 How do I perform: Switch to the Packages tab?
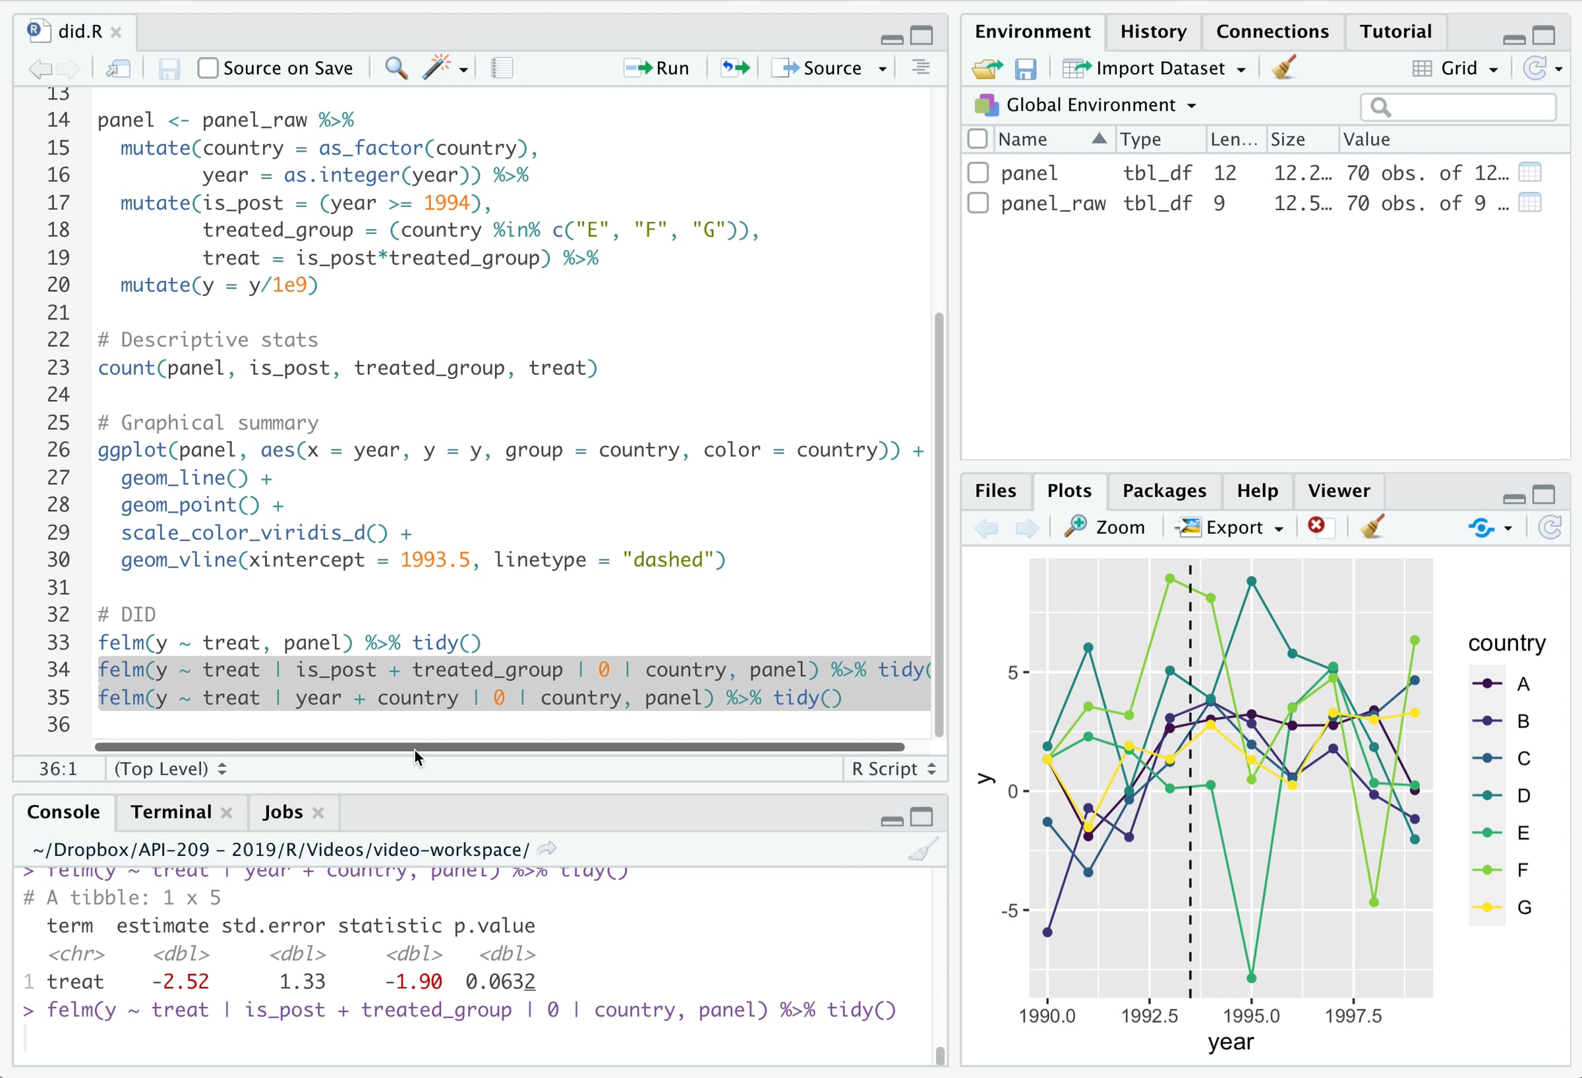coord(1163,491)
